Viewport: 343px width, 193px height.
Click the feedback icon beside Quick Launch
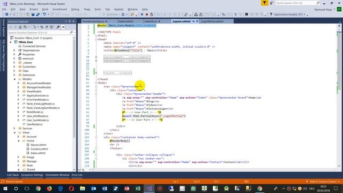272,3
